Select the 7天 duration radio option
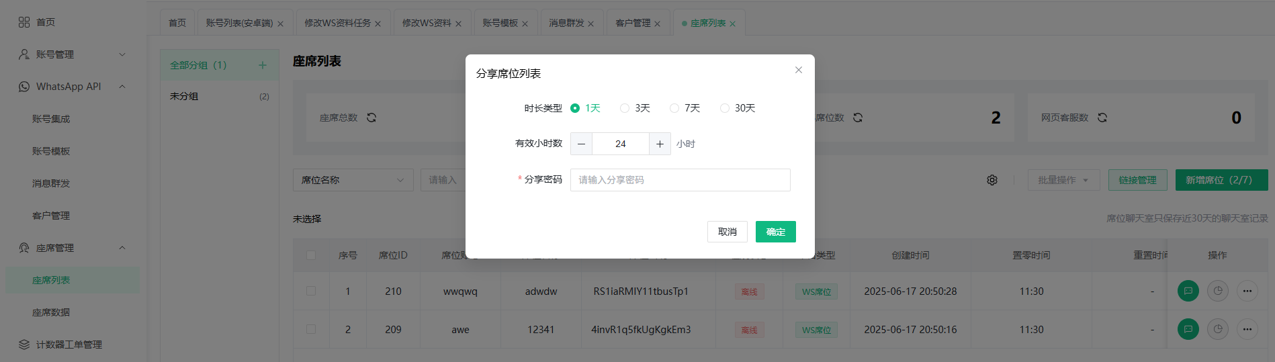This screenshot has height=362, width=1275. 674,108
